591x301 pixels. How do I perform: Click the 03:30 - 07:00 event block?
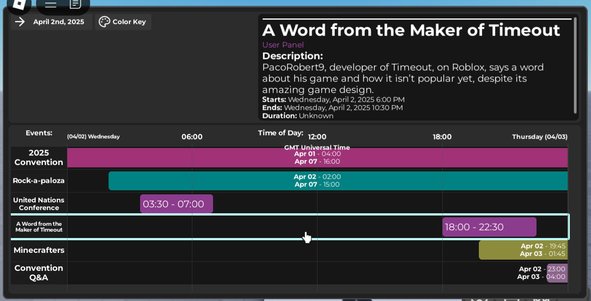176,204
